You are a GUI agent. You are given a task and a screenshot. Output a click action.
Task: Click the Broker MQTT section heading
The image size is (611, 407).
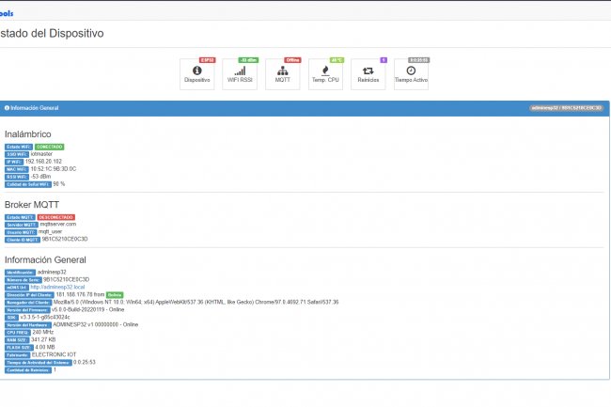click(32, 204)
